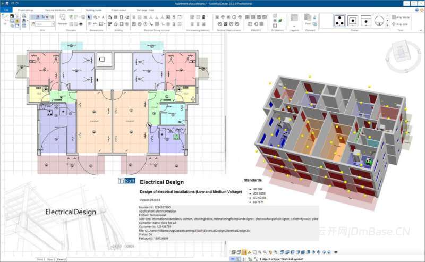Screen dimensions: 425x262
Task: Click the Undo arrow in the title bar
Action: tap(12, 3)
